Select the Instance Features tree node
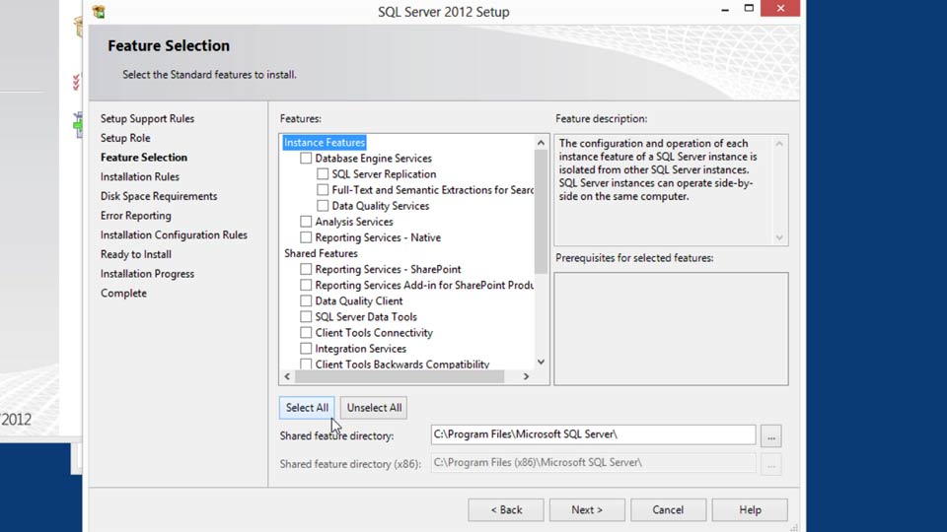947x532 pixels. (x=325, y=142)
